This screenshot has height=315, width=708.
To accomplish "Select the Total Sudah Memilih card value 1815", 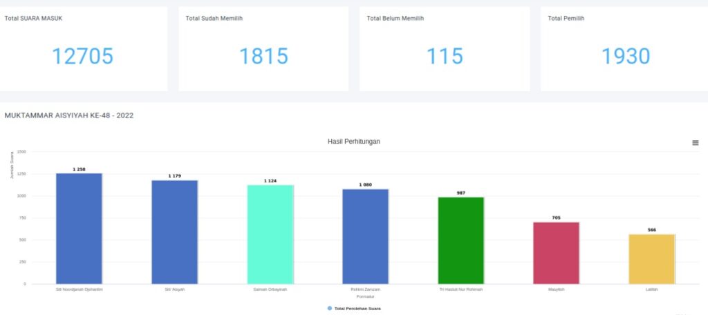I will point(263,57).
